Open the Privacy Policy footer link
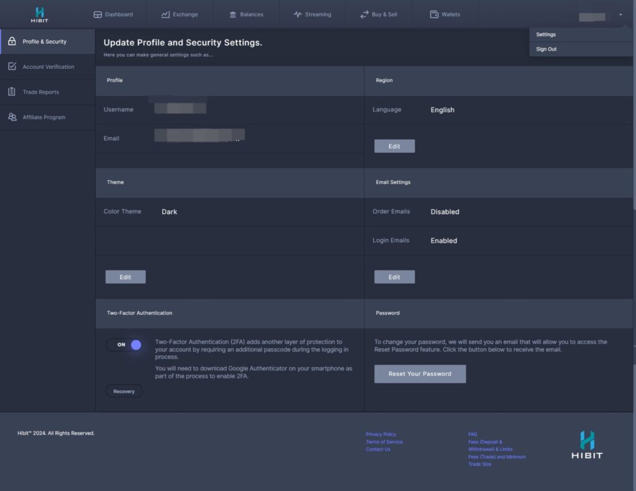Screen dimensions: 636x491 pyautogui.click(x=381, y=435)
